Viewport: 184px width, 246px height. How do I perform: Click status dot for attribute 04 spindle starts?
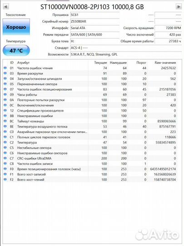click(5, 79)
